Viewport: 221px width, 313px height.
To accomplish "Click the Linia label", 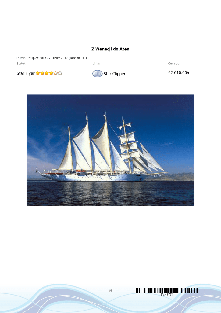I will [96, 64].
